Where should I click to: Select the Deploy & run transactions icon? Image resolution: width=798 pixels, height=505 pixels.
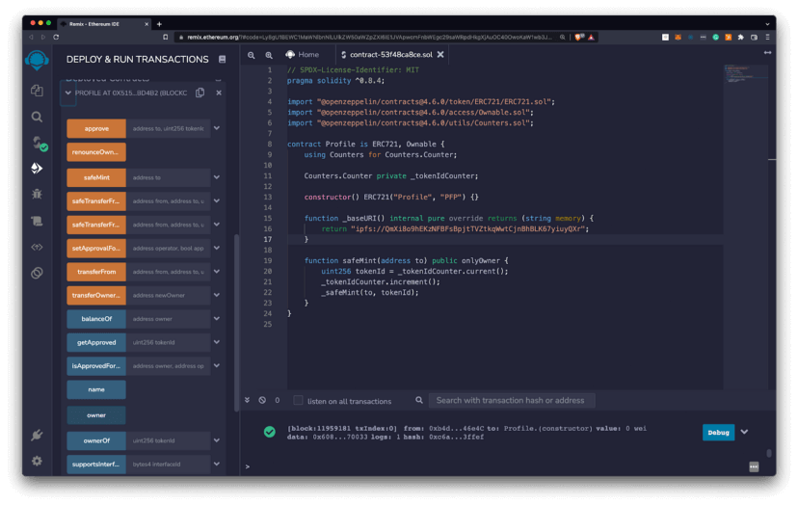(37, 168)
